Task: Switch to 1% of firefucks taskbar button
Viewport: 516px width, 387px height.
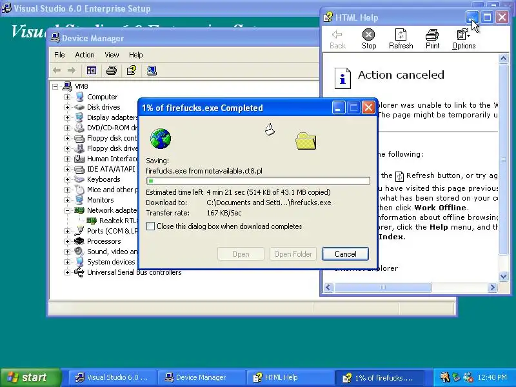Action: click(379, 377)
